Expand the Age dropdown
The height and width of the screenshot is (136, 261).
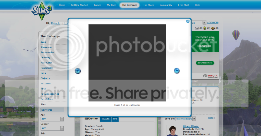(62, 119)
